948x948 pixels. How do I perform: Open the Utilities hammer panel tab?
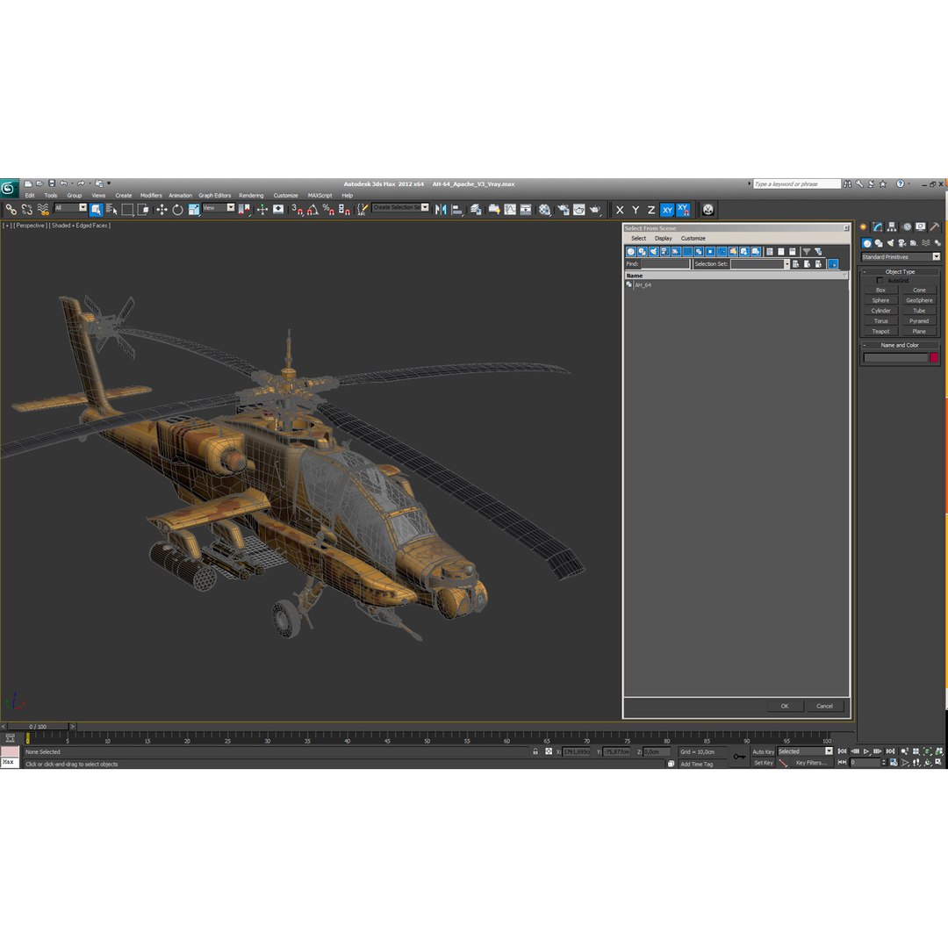(x=934, y=226)
